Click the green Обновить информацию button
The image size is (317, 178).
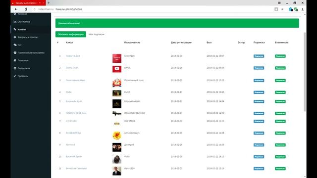(x=70, y=34)
